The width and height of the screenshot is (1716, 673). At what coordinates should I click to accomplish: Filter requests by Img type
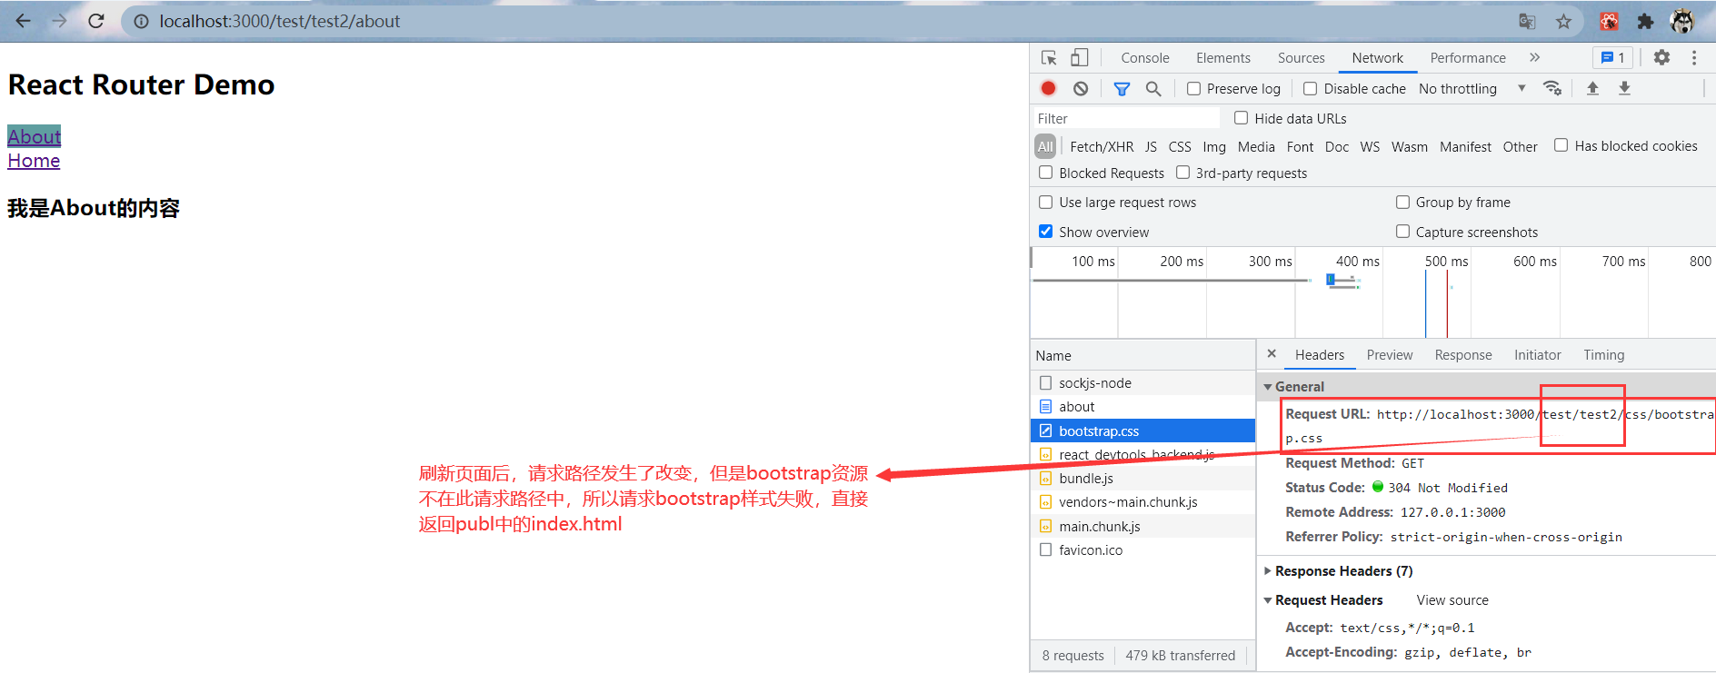tap(1214, 146)
